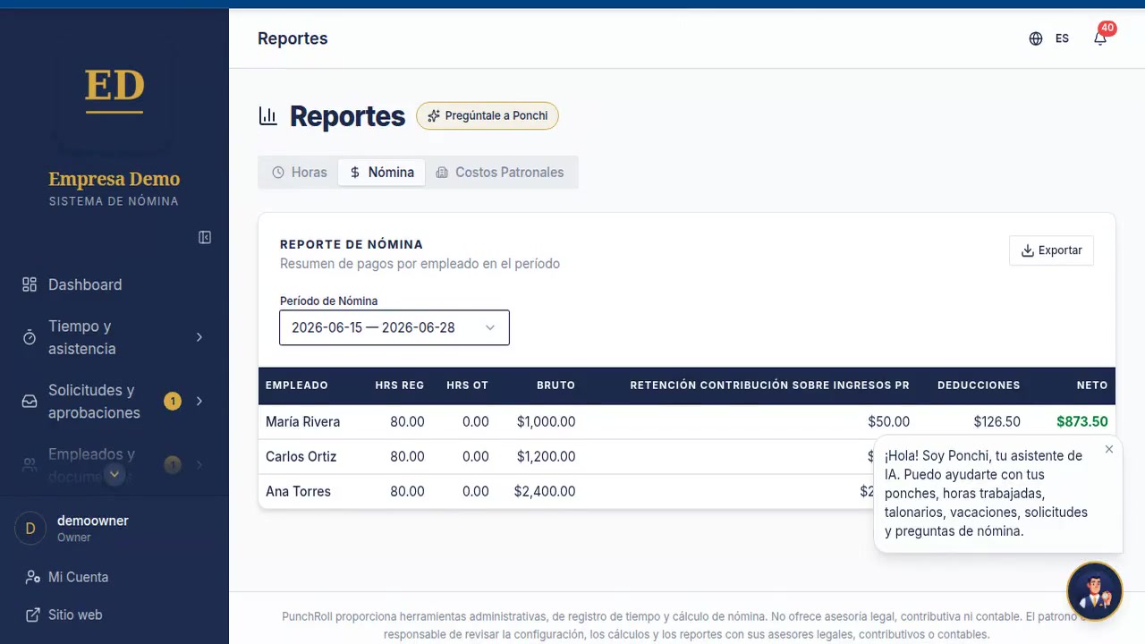Click the Sitio web external link icon
The image size is (1145, 644).
pos(33,614)
